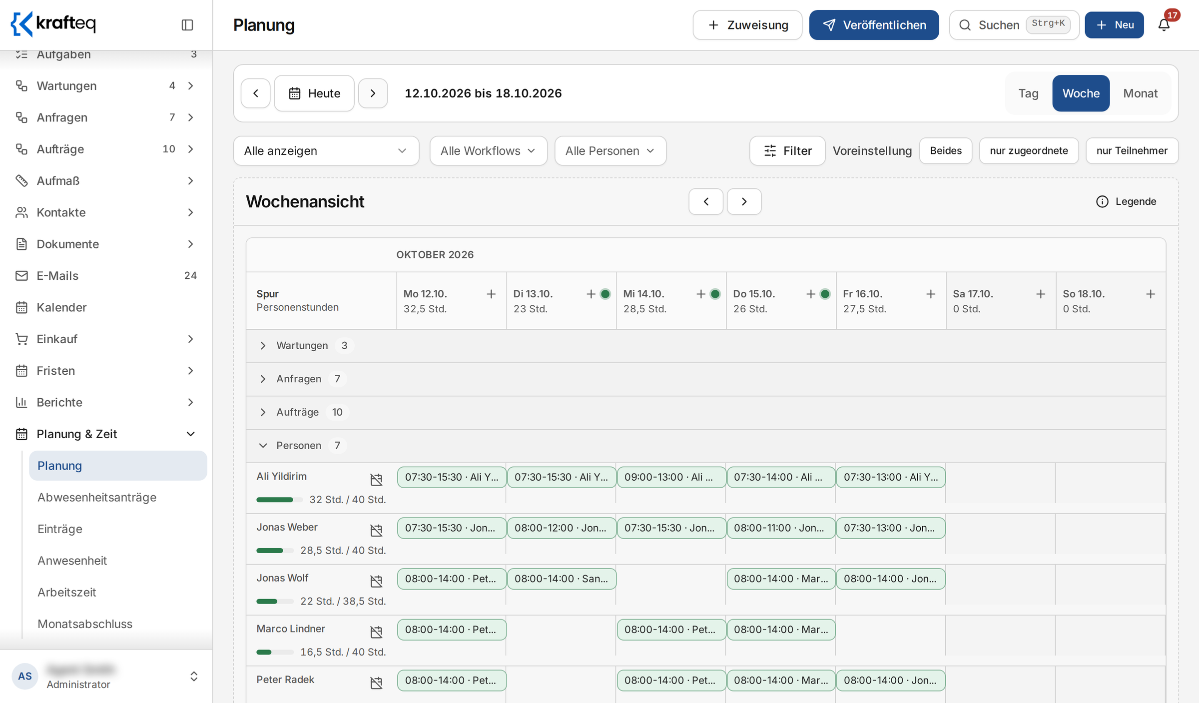Screen dimensions: 1199x703
Task: Open the notifications bell
Action: [1164, 25]
